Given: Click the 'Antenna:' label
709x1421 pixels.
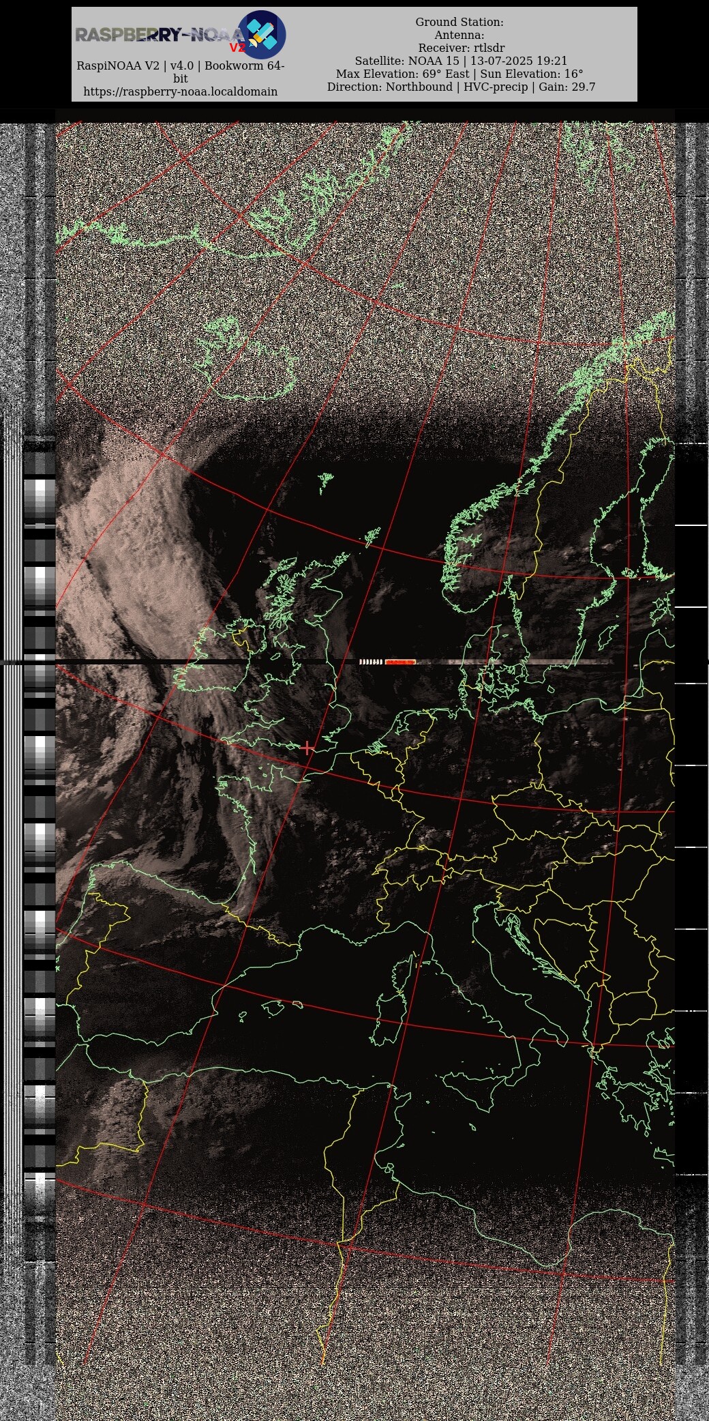Looking at the screenshot, I should pyautogui.click(x=459, y=35).
